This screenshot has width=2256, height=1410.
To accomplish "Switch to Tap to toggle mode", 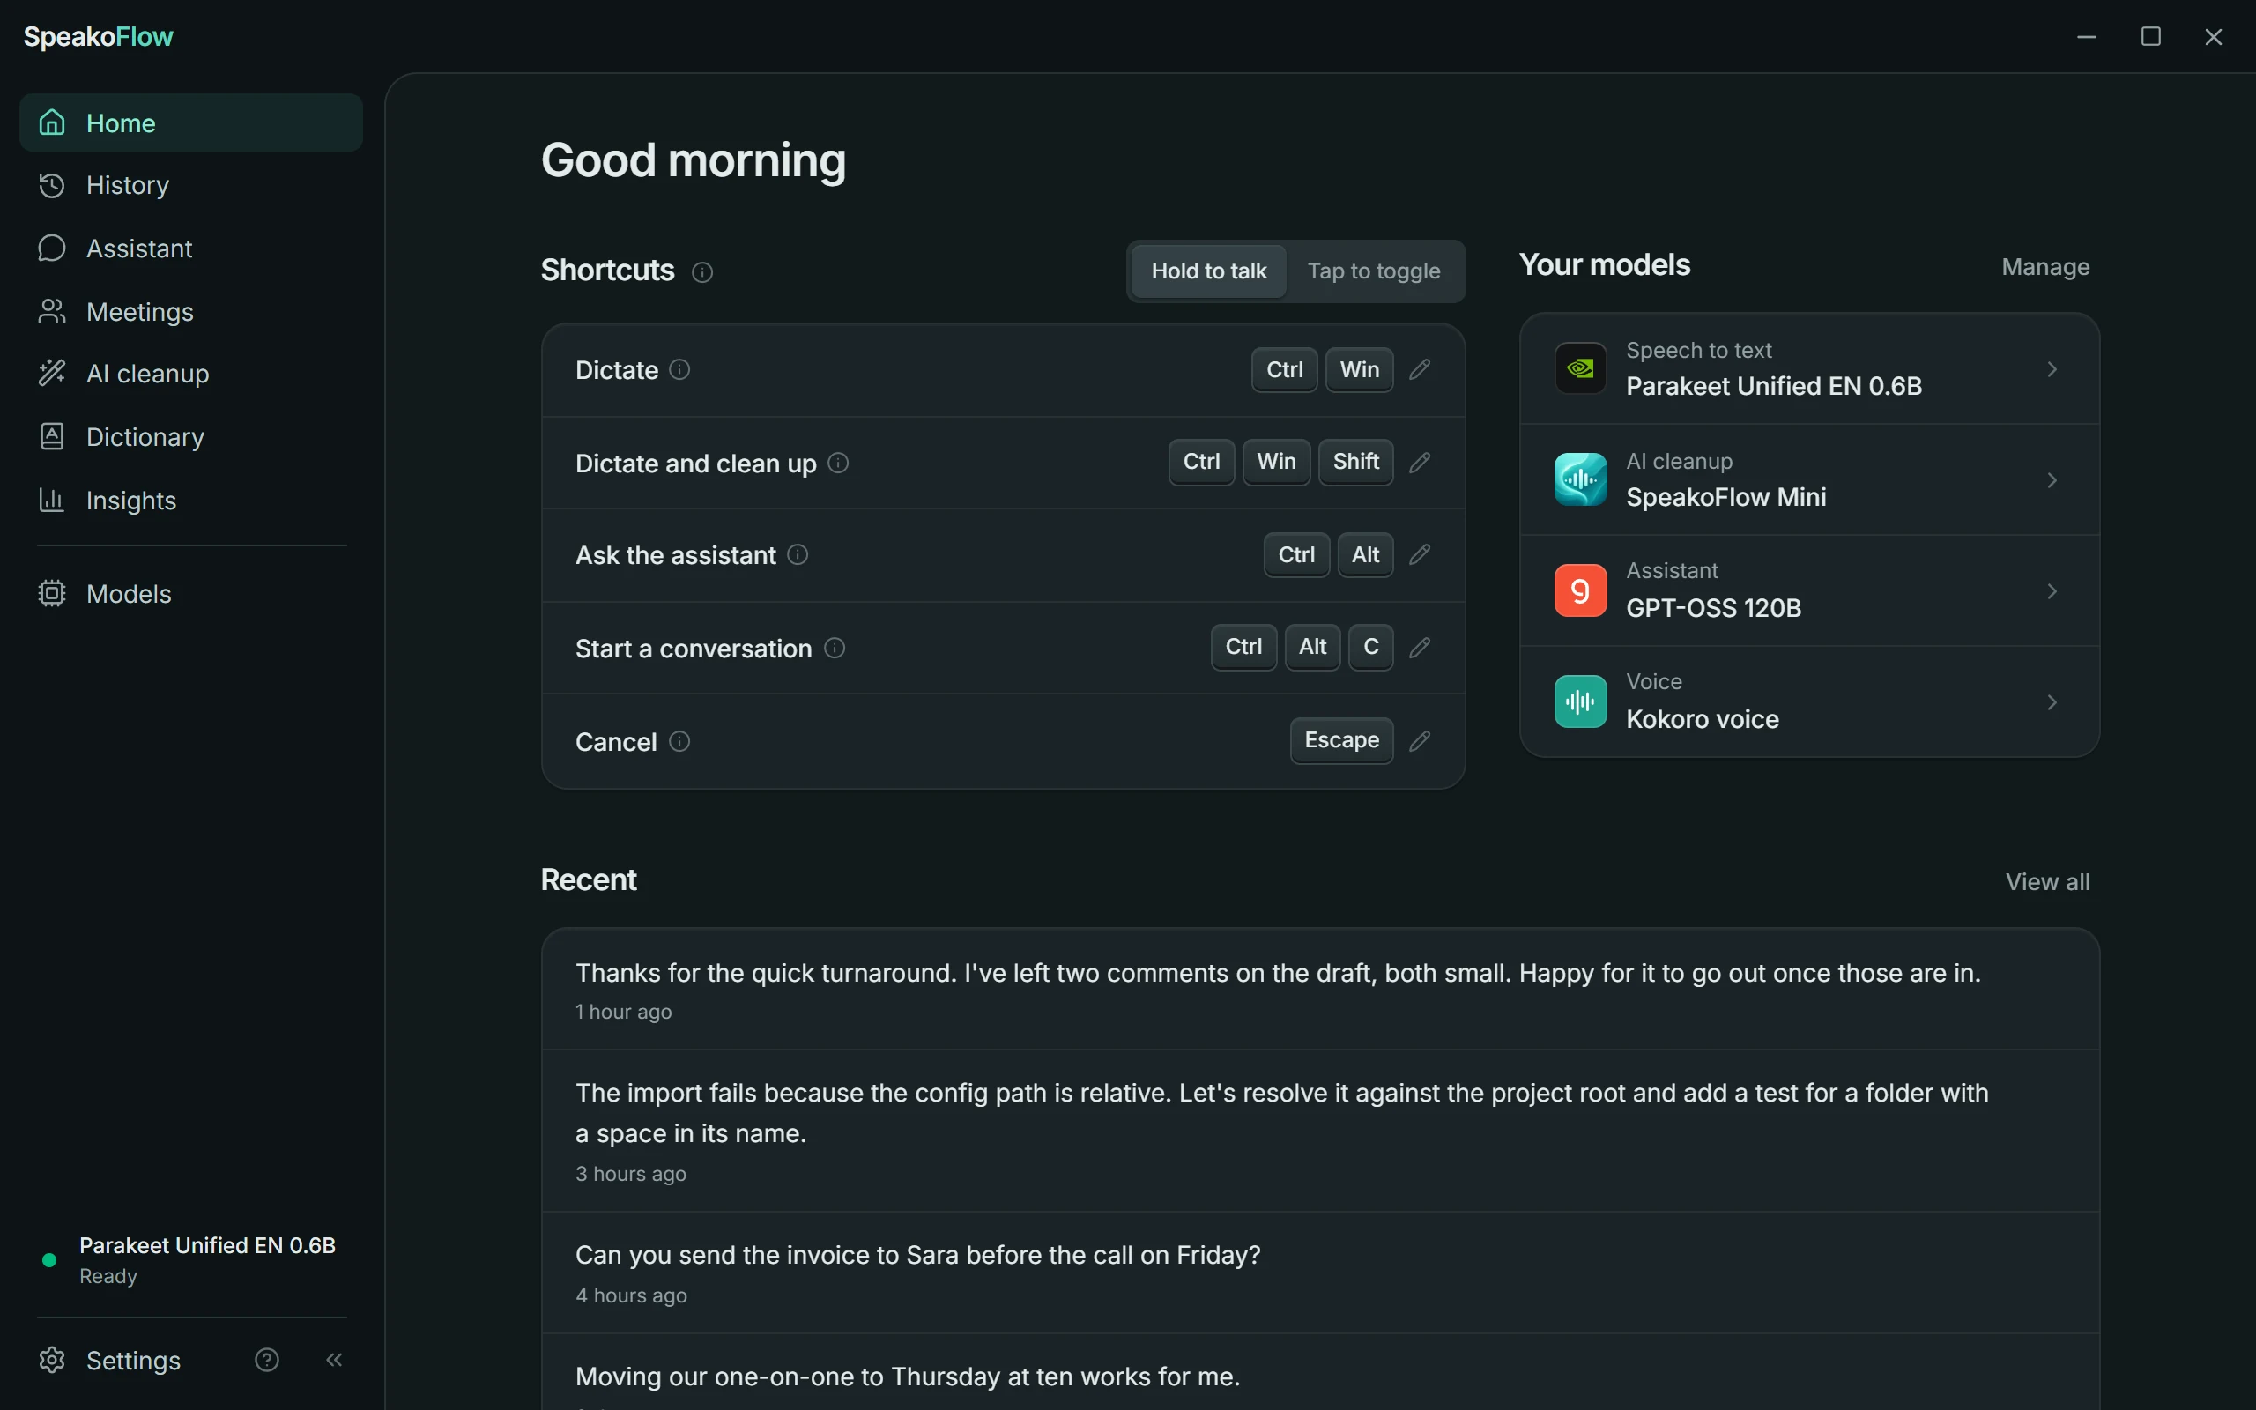I will (x=1373, y=271).
